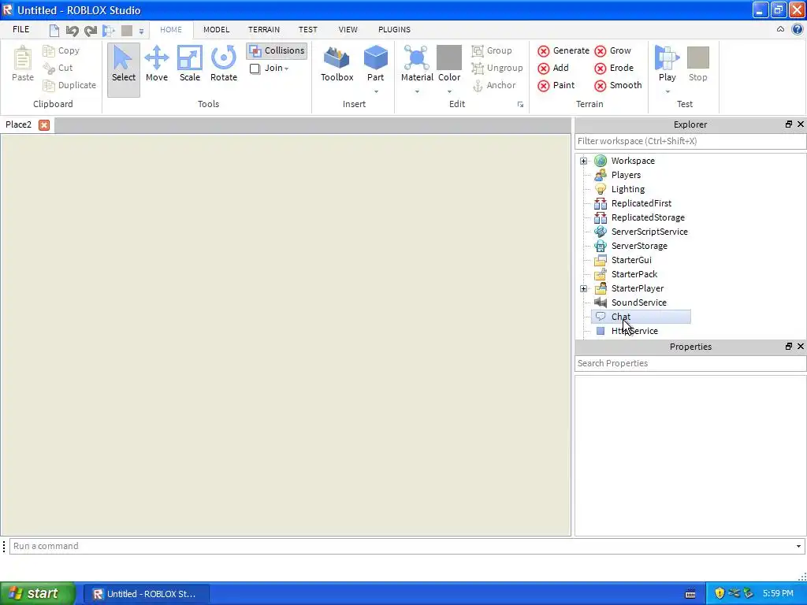
Task: Start the Play test
Action: click(x=667, y=64)
